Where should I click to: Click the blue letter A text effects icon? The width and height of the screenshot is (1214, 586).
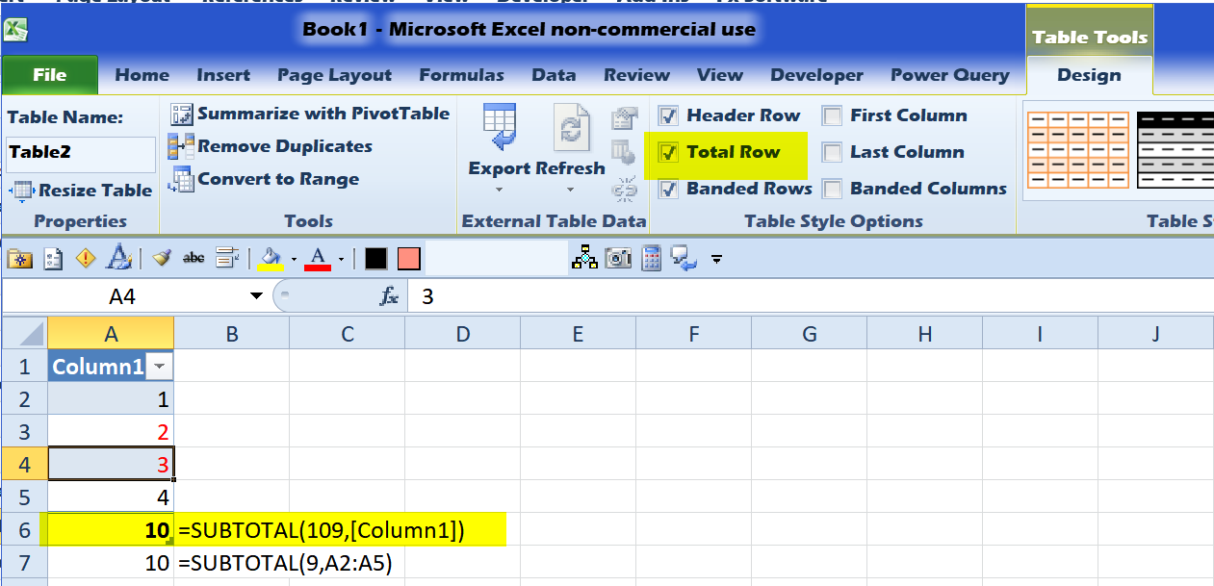pyautogui.click(x=119, y=258)
